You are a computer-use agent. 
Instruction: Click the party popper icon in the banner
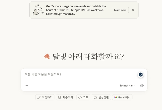pos(37,10)
